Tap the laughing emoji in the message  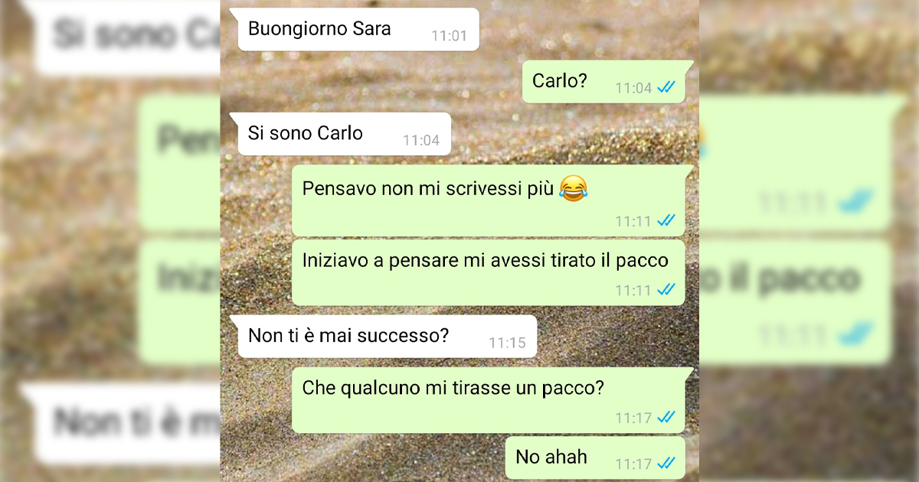click(574, 188)
